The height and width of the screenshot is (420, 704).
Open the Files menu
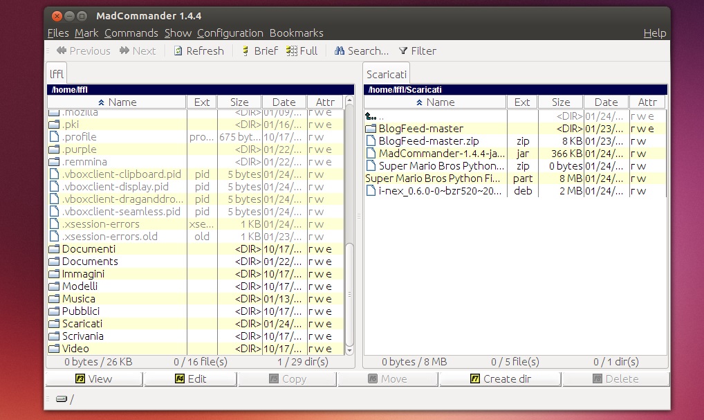58,33
